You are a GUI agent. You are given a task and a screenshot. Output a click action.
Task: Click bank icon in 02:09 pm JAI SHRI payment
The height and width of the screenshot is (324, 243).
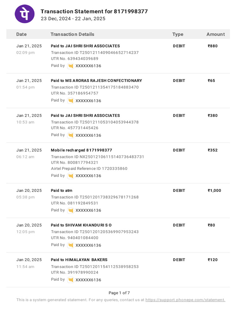tap(71, 66)
